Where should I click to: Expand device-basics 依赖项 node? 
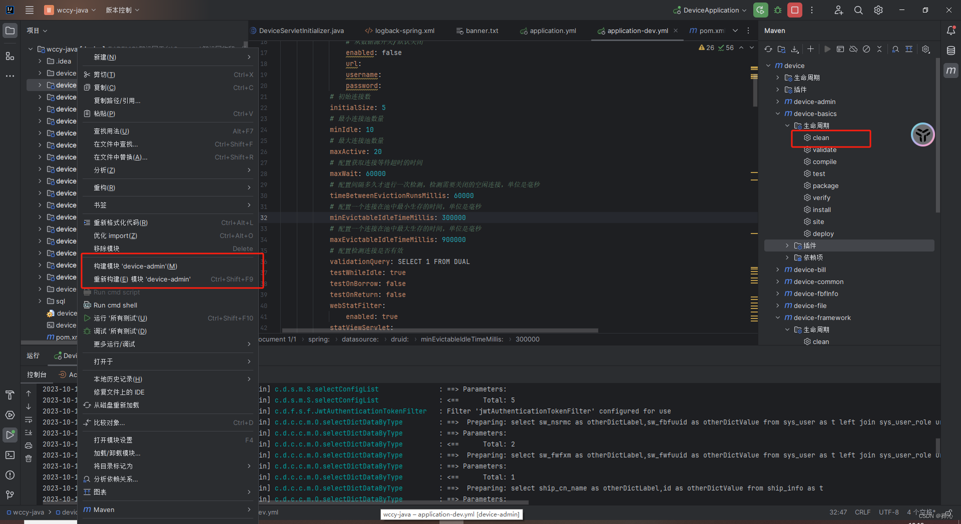(x=787, y=257)
